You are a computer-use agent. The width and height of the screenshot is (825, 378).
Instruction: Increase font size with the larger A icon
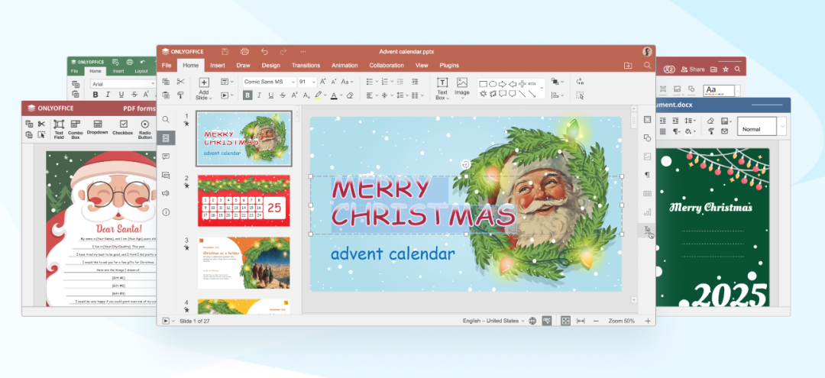tap(323, 82)
